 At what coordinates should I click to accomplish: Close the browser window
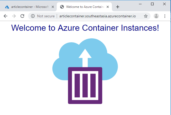pyautogui.click(x=164, y=4)
